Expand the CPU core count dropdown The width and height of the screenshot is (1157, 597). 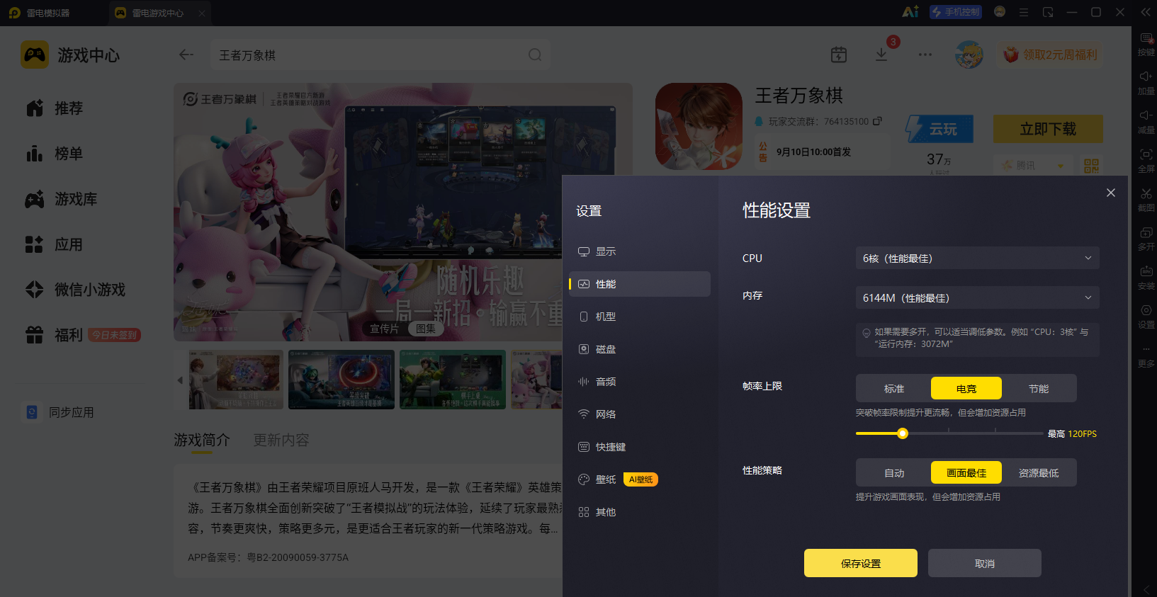click(x=977, y=258)
